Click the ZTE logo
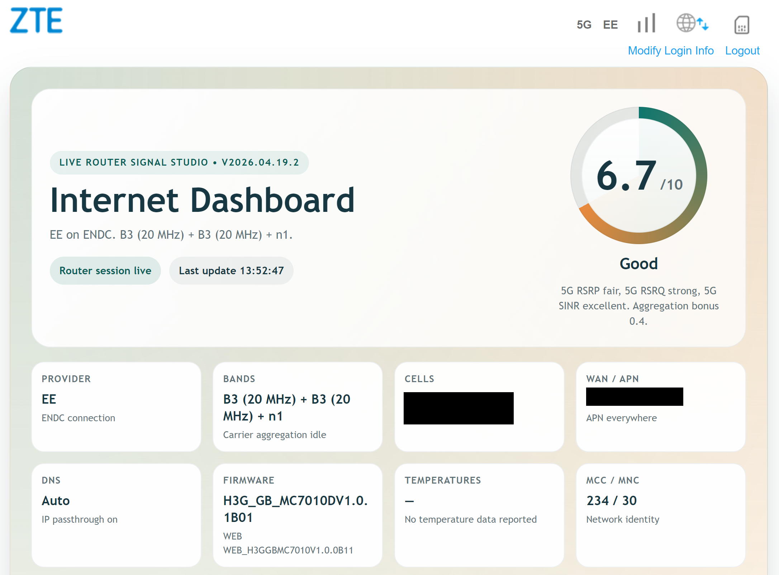 coord(36,20)
